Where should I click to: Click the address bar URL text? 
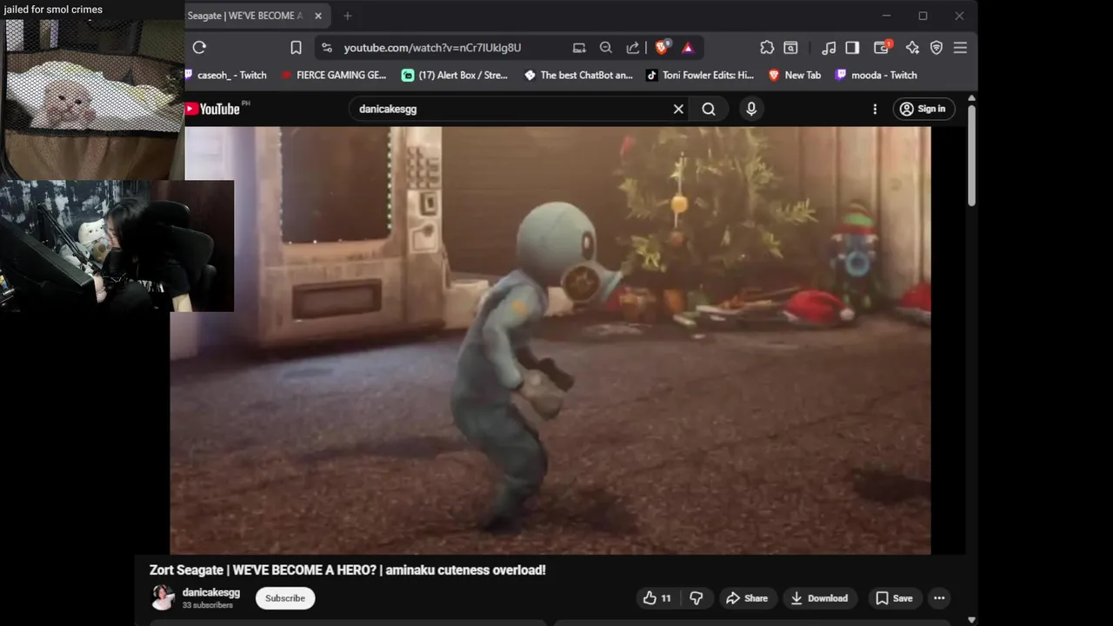[x=432, y=48]
